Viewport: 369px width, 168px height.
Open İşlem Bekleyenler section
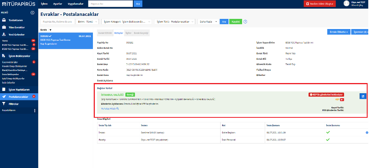19,56
